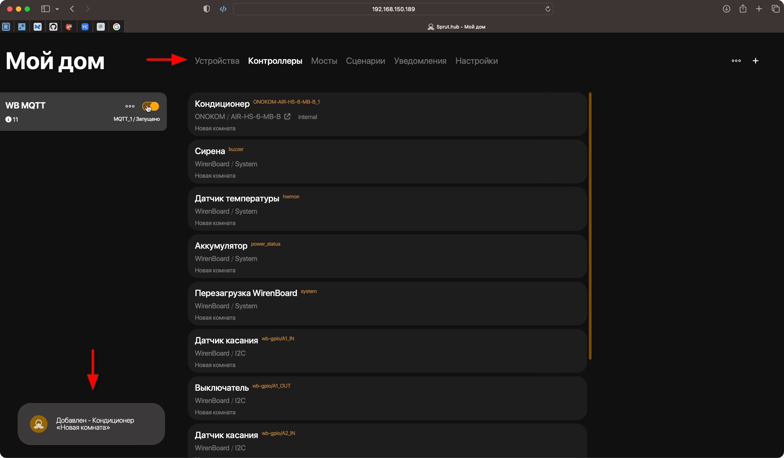This screenshot has width=784, height=458.
Task: Click MQTT_1 / Запущено status text
Action: 137,119
